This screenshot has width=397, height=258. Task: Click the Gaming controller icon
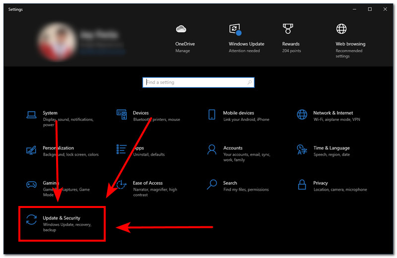[31, 185]
